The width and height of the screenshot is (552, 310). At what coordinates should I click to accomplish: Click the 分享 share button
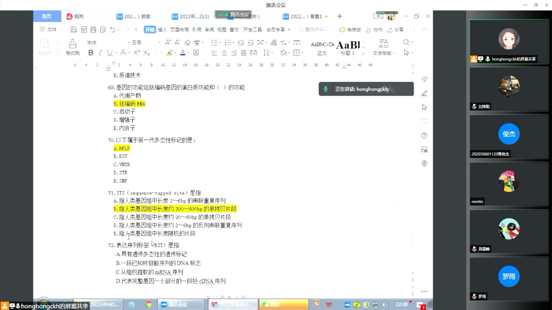coord(395,30)
